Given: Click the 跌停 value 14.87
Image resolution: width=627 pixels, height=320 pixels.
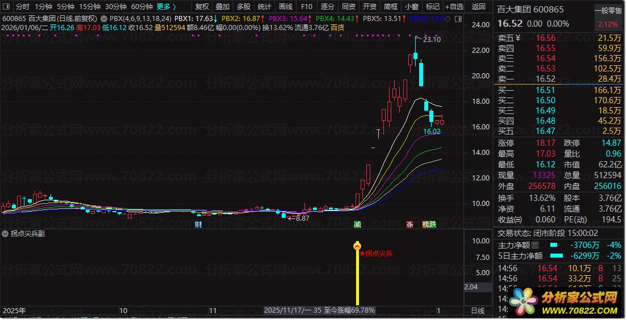Looking at the screenshot, I should click(612, 142).
